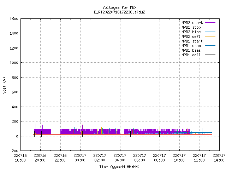Image resolution: width=226 pixels, height=170 pixels.
Task: Click the 220717 04:00 x-axis label
Action: click(120, 158)
